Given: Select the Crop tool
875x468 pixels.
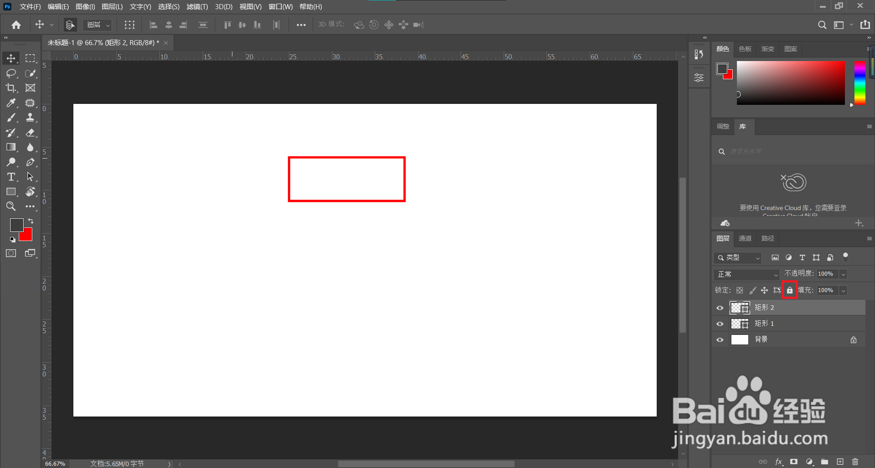Looking at the screenshot, I should [x=11, y=88].
